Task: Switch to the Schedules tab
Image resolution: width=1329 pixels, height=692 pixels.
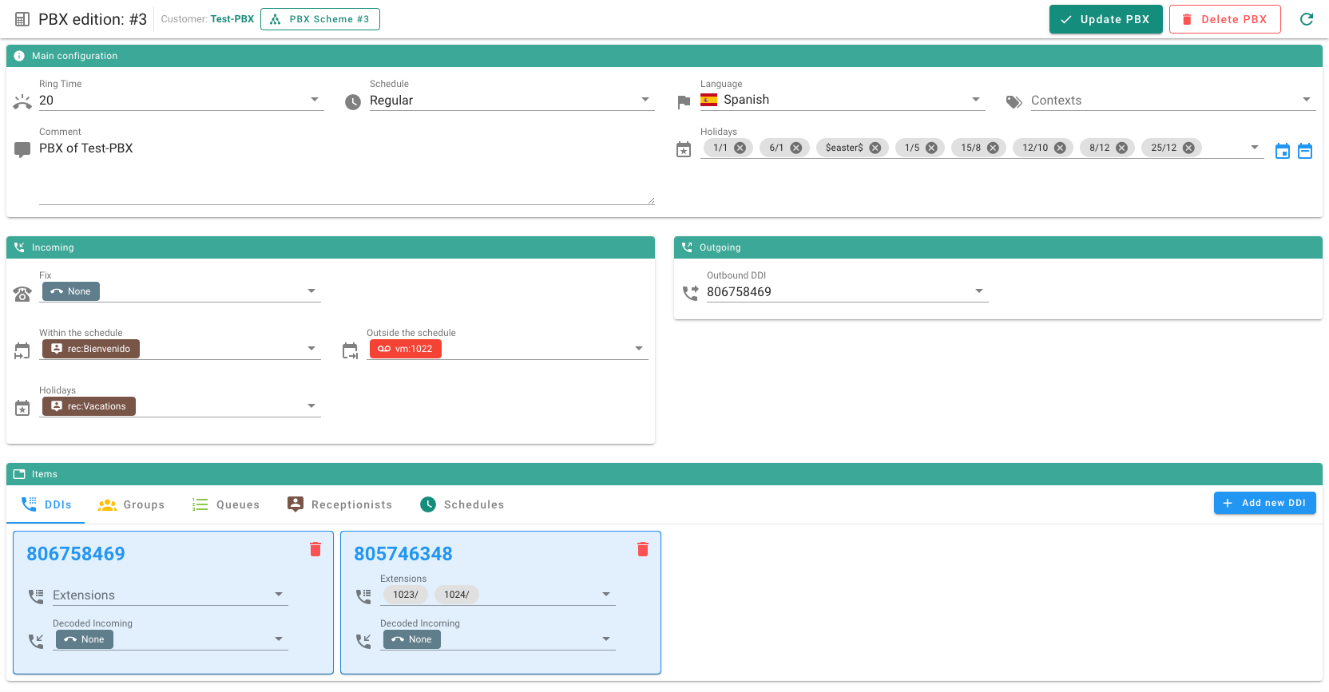Action: click(462, 504)
